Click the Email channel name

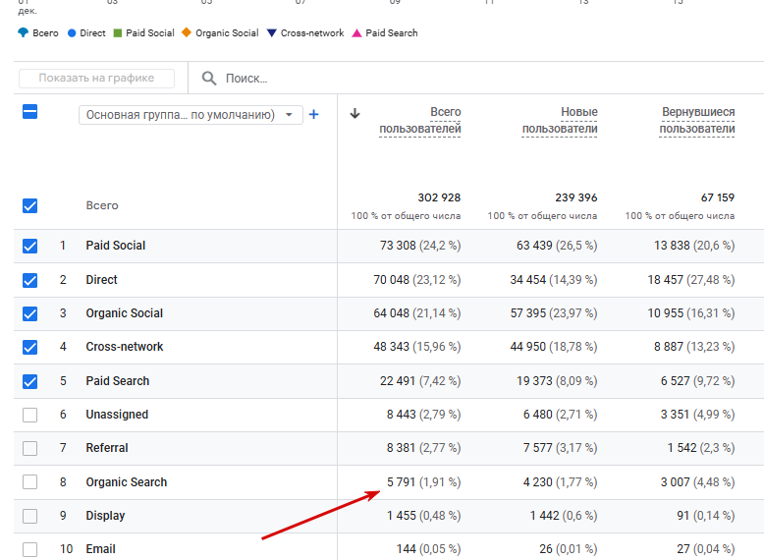[100, 549]
